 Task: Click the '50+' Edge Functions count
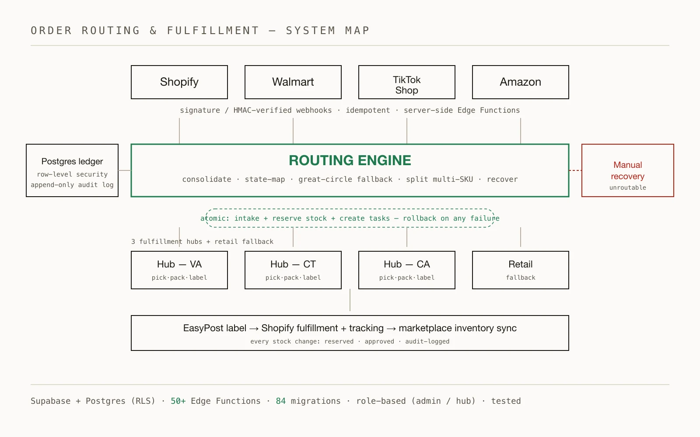click(178, 401)
